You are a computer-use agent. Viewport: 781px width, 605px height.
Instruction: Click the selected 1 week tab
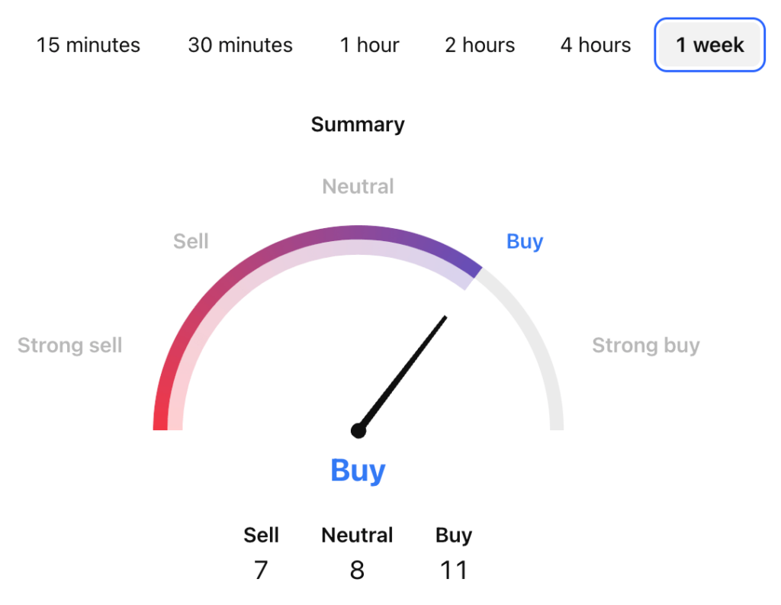(709, 45)
